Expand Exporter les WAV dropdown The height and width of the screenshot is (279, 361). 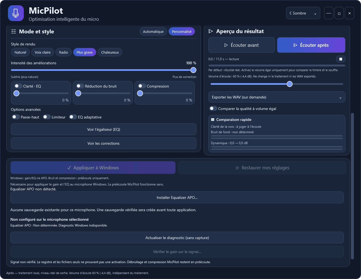pyautogui.click(x=277, y=97)
